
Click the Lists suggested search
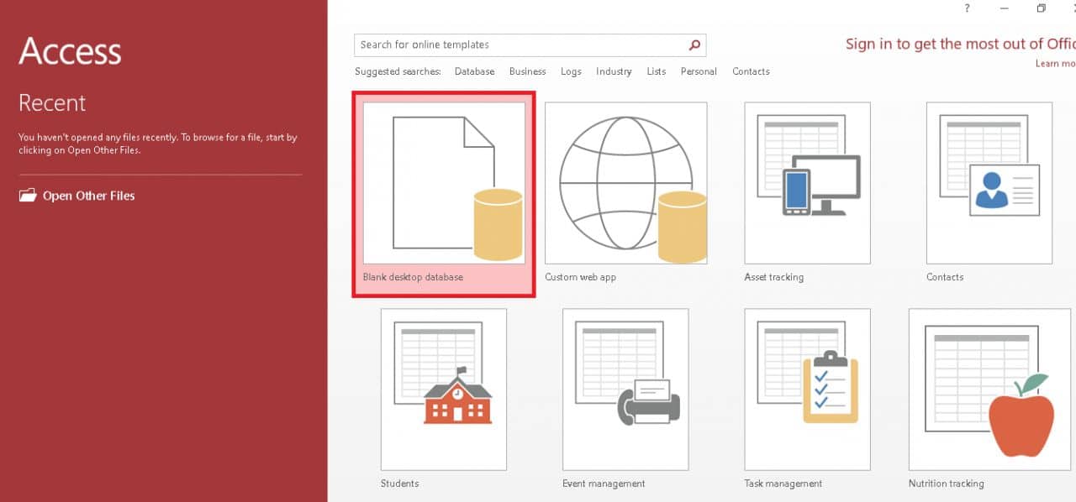[656, 71]
